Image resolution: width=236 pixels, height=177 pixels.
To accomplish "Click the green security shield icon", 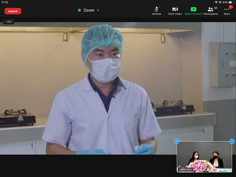I will tap(79, 10).
